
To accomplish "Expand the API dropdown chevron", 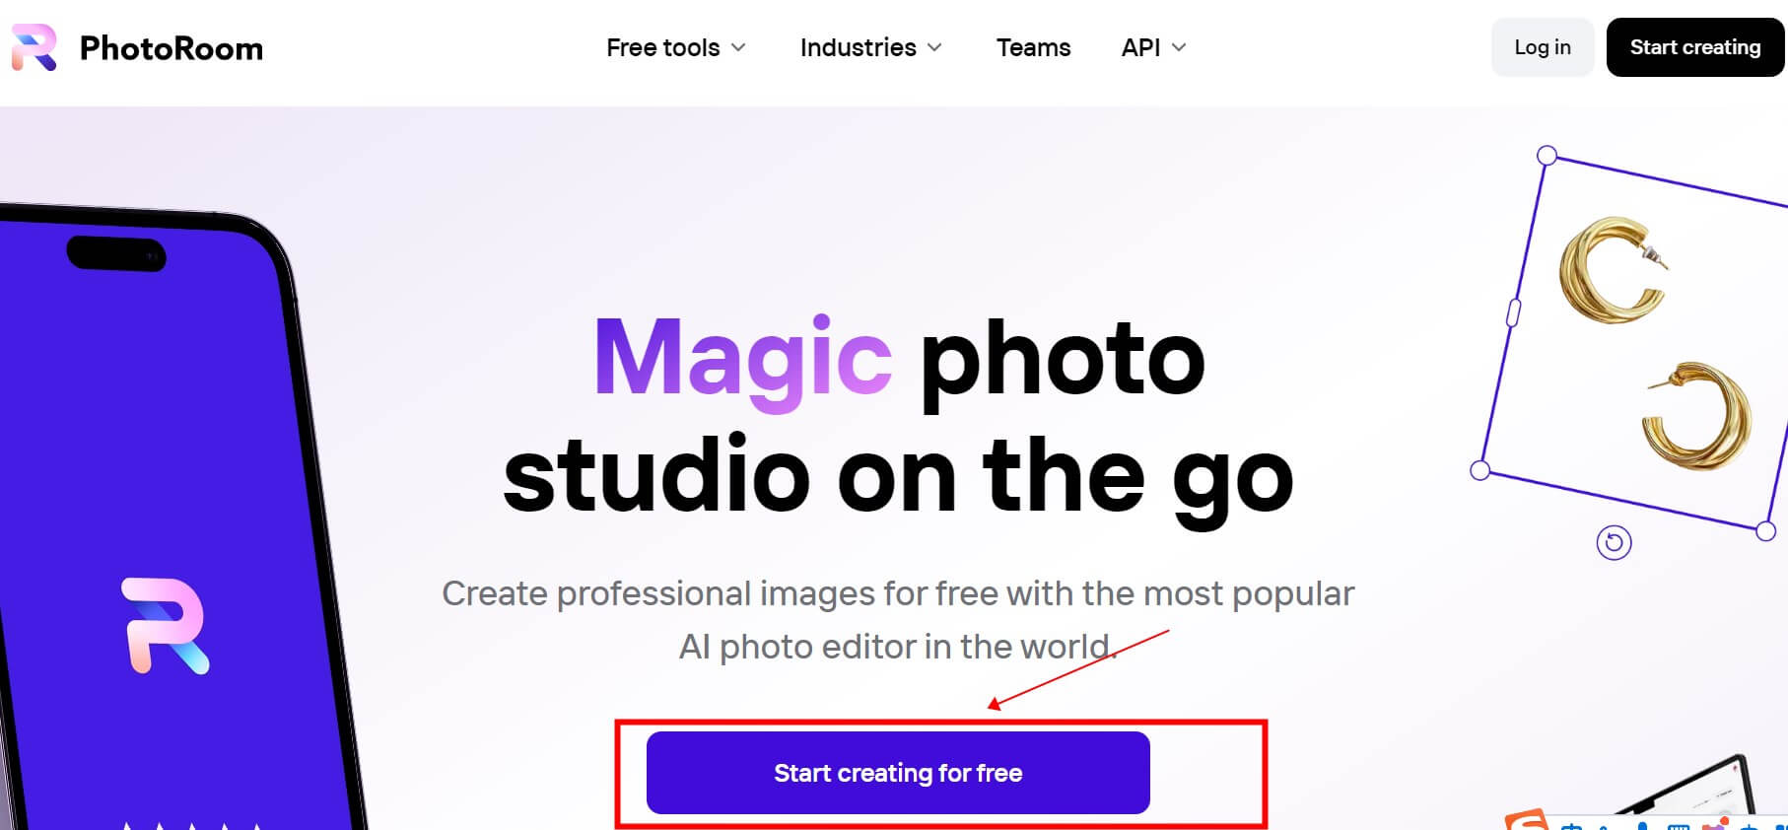I will 1179,47.
